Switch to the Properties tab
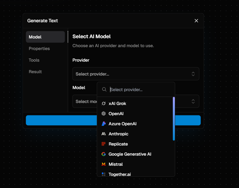 (39, 49)
